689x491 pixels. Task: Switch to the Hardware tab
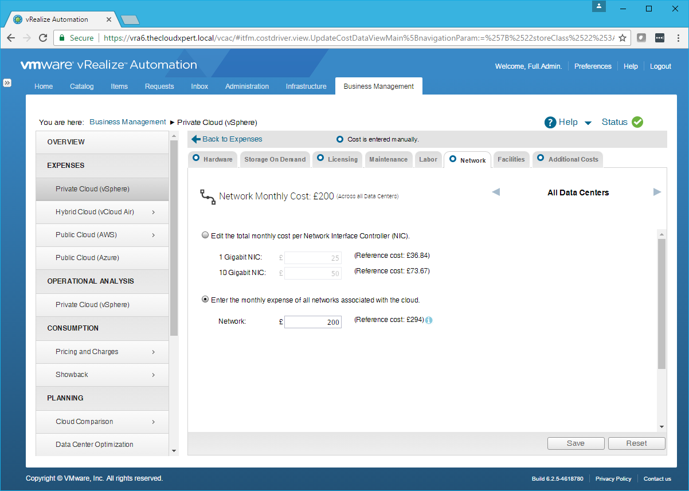(x=213, y=159)
